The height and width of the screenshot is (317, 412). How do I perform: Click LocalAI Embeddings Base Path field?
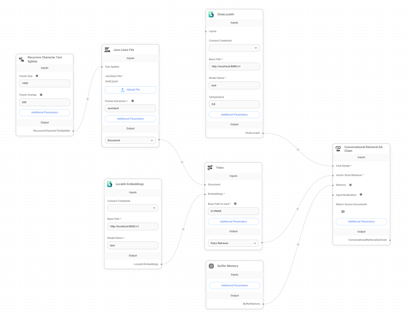[x=133, y=227]
